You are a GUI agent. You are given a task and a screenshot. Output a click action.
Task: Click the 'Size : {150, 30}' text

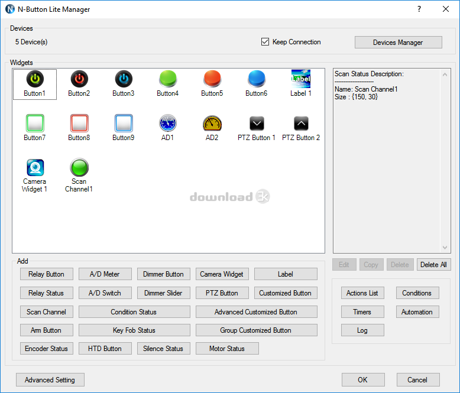pos(356,97)
